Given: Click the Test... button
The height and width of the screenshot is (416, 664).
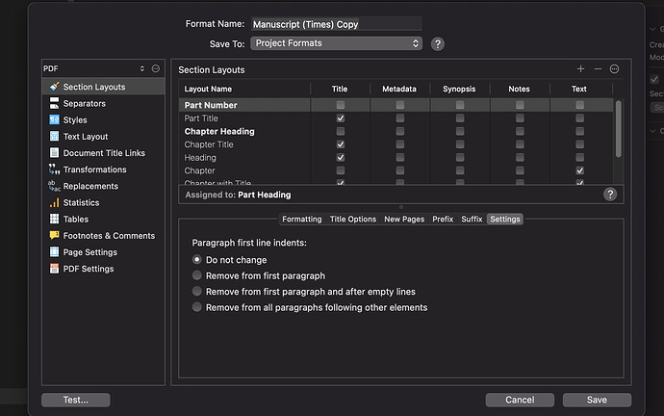Looking at the screenshot, I should tap(76, 400).
